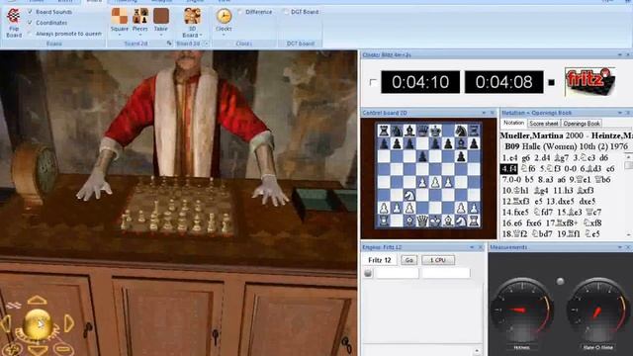Image resolution: width=633 pixels, height=356 pixels.
Task: Click the checkered flag icon near view controls
Action: click(13, 306)
